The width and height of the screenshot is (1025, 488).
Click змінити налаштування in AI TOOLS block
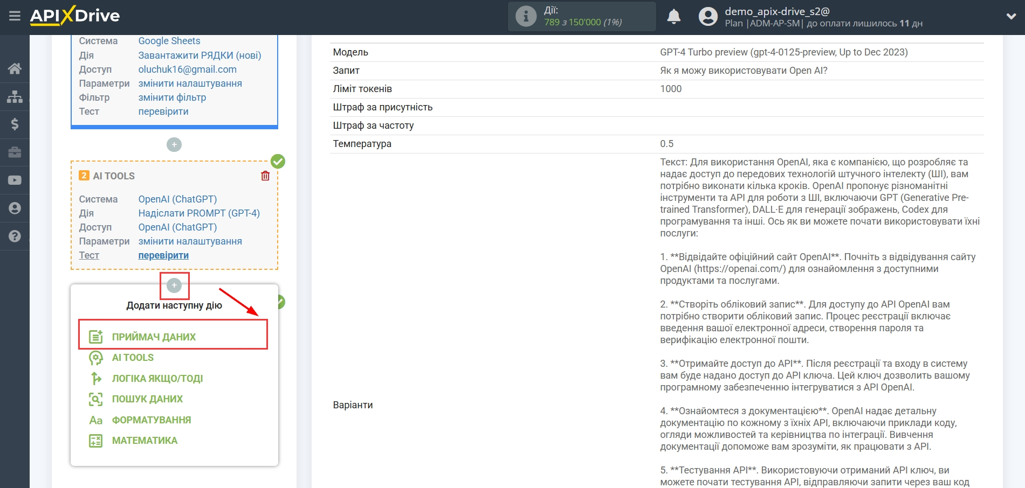(190, 241)
